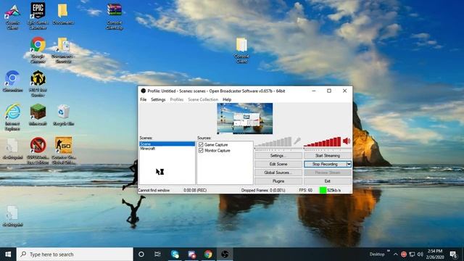464x261 pixels.
Task: Mute the desktop speaker icon in OBS
Action: [347, 141]
